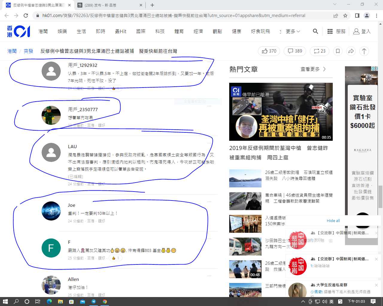This screenshot has height=306, width=383.
Task: Open the 娛樂 navigation menu item
Action: tap(62, 31)
